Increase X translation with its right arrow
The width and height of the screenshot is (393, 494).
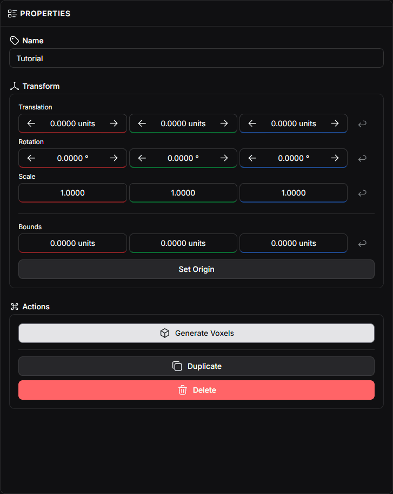tap(114, 123)
